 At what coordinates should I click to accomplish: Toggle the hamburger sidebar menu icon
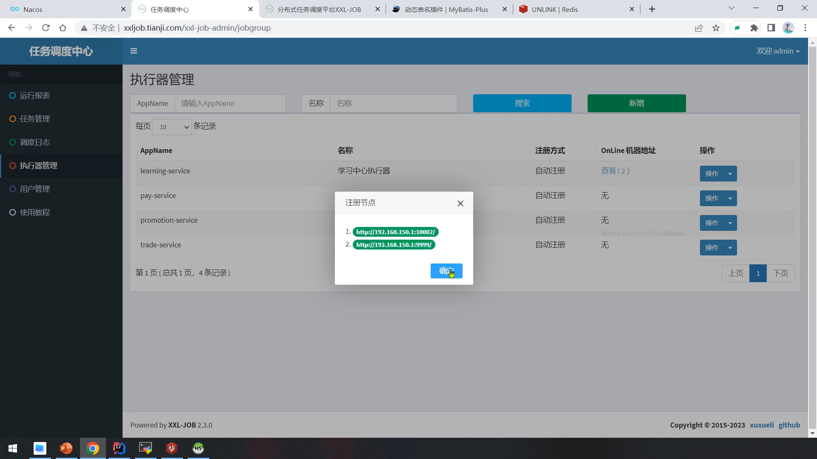coord(134,51)
